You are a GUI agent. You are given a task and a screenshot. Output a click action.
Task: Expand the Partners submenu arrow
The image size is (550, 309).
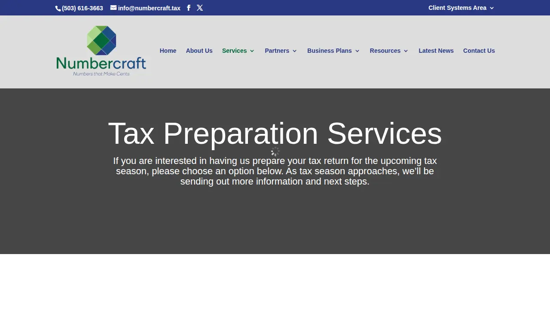point(294,51)
